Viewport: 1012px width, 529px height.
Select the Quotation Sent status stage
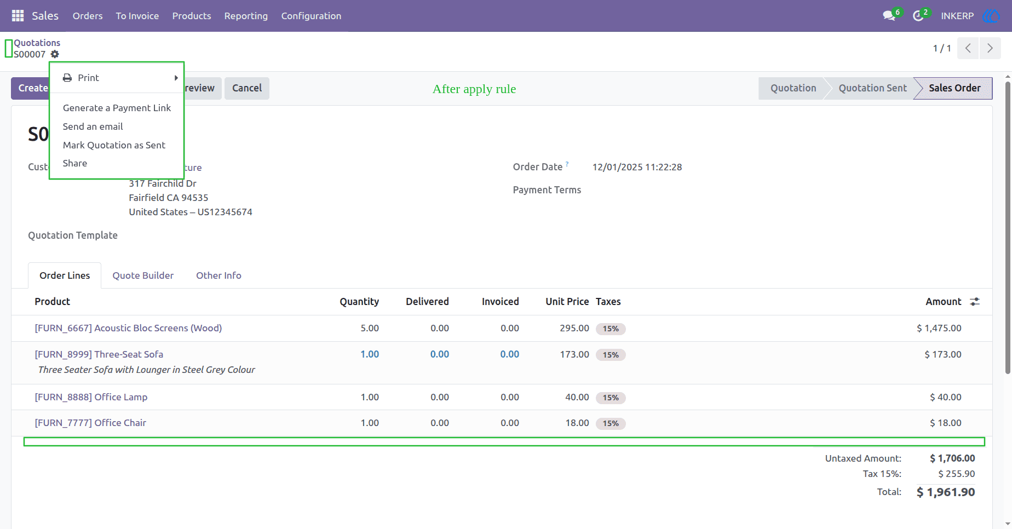(872, 88)
